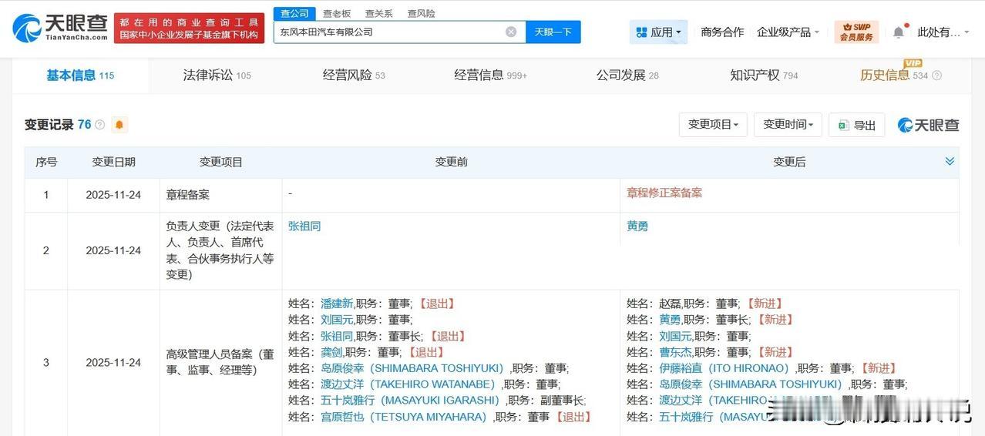
Task: Switch to the 经营信息 tab
Action: (x=490, y=75)
